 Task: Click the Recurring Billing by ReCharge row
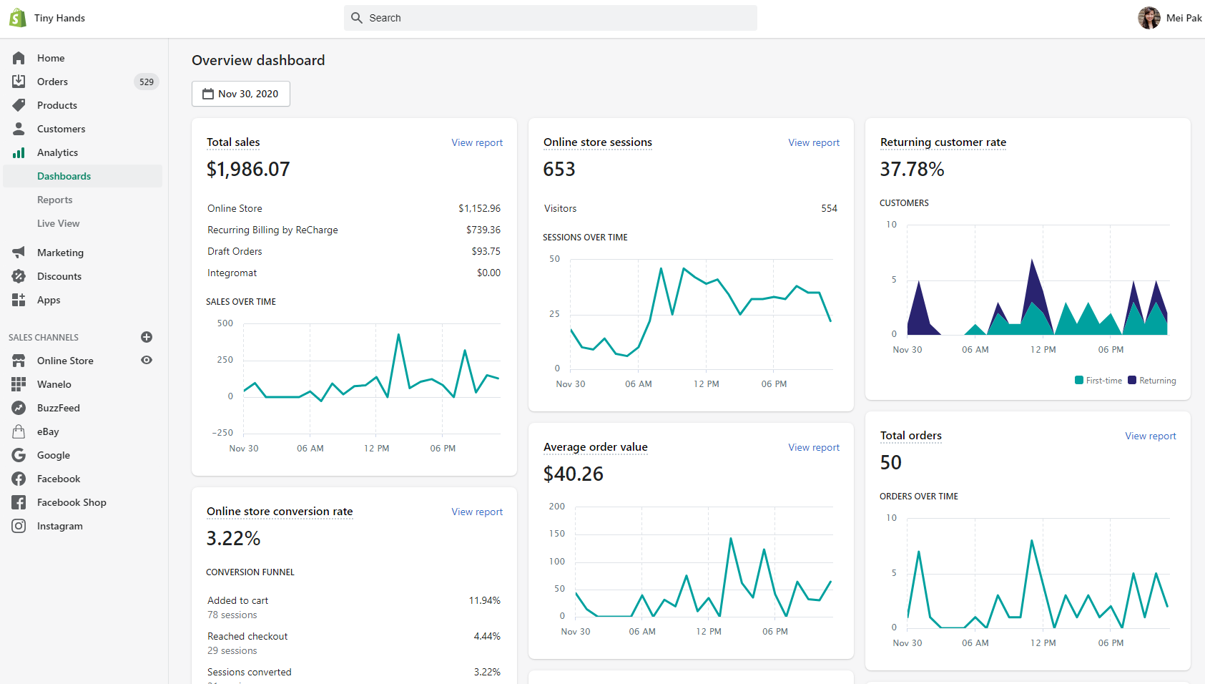[354, 230]
